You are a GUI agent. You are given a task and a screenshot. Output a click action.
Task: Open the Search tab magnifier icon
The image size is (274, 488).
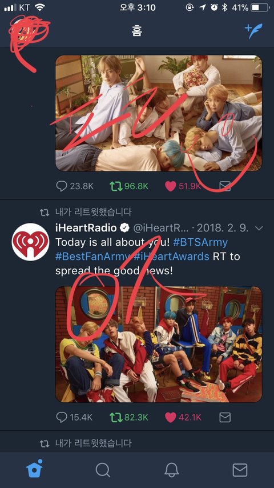(103, 470)
